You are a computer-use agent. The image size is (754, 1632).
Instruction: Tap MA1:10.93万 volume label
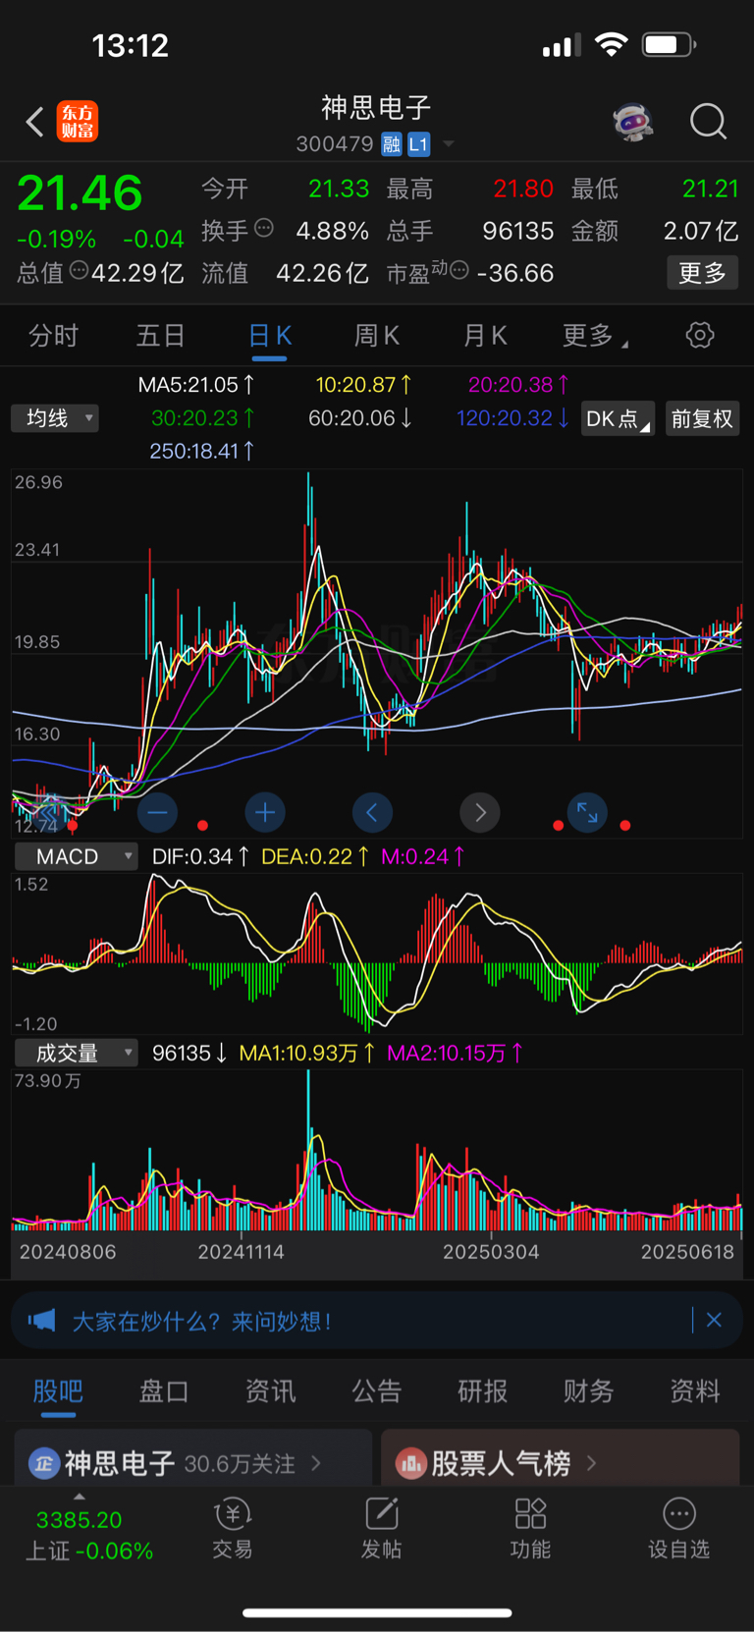point(307,1053)
